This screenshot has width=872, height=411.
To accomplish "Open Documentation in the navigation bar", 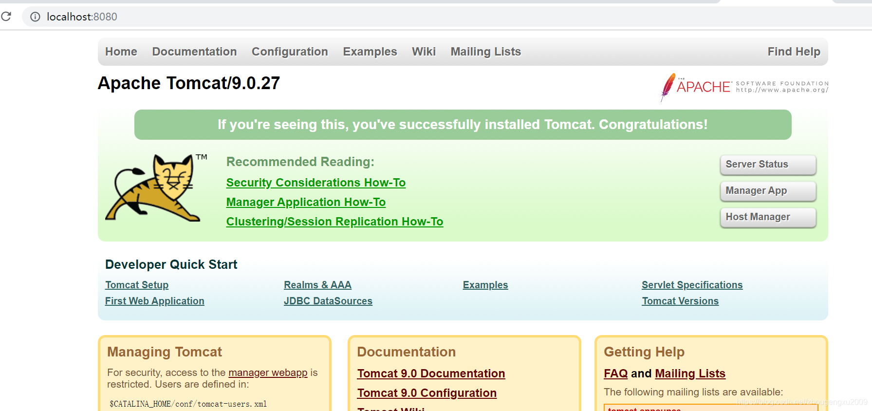I will point(194,52).
